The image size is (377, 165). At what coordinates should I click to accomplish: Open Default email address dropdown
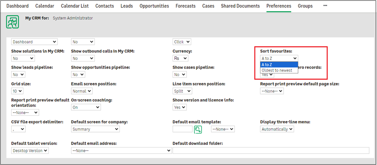click(121, 150)
